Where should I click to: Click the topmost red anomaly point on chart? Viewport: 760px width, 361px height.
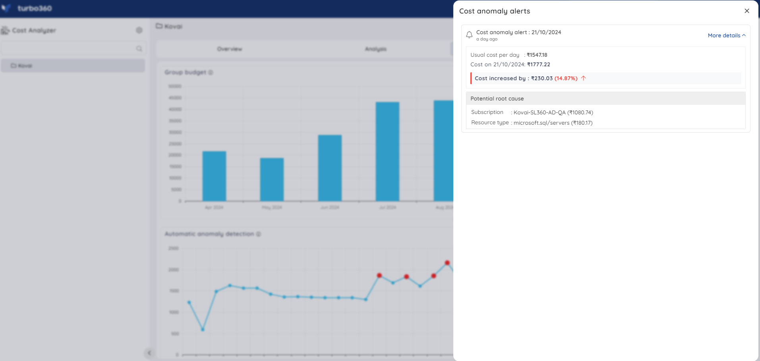(447, 263)
